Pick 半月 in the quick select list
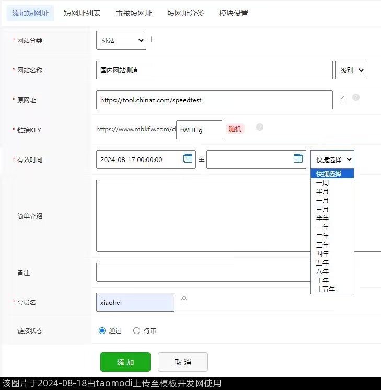 (322, 191)
